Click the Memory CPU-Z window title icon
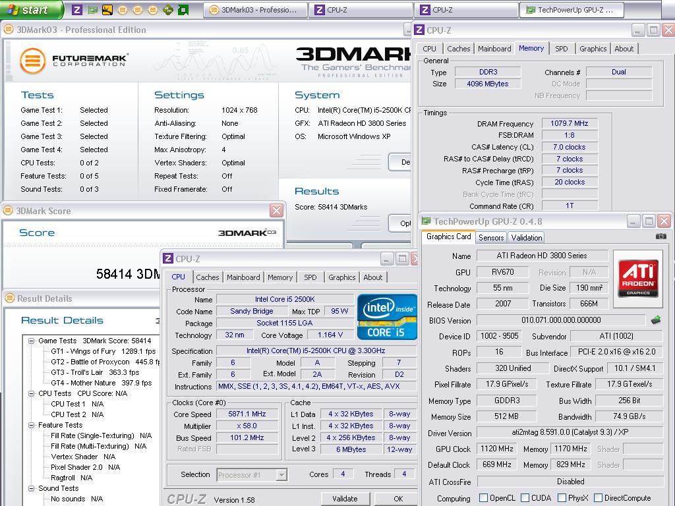Viewport: 675px width, 506px height. tap(419, 30)
